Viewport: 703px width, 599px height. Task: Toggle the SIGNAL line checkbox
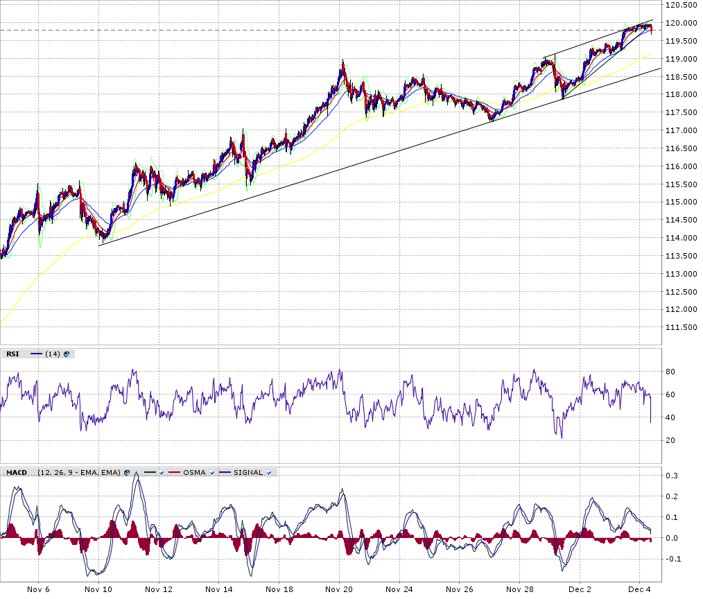[269, 473]
